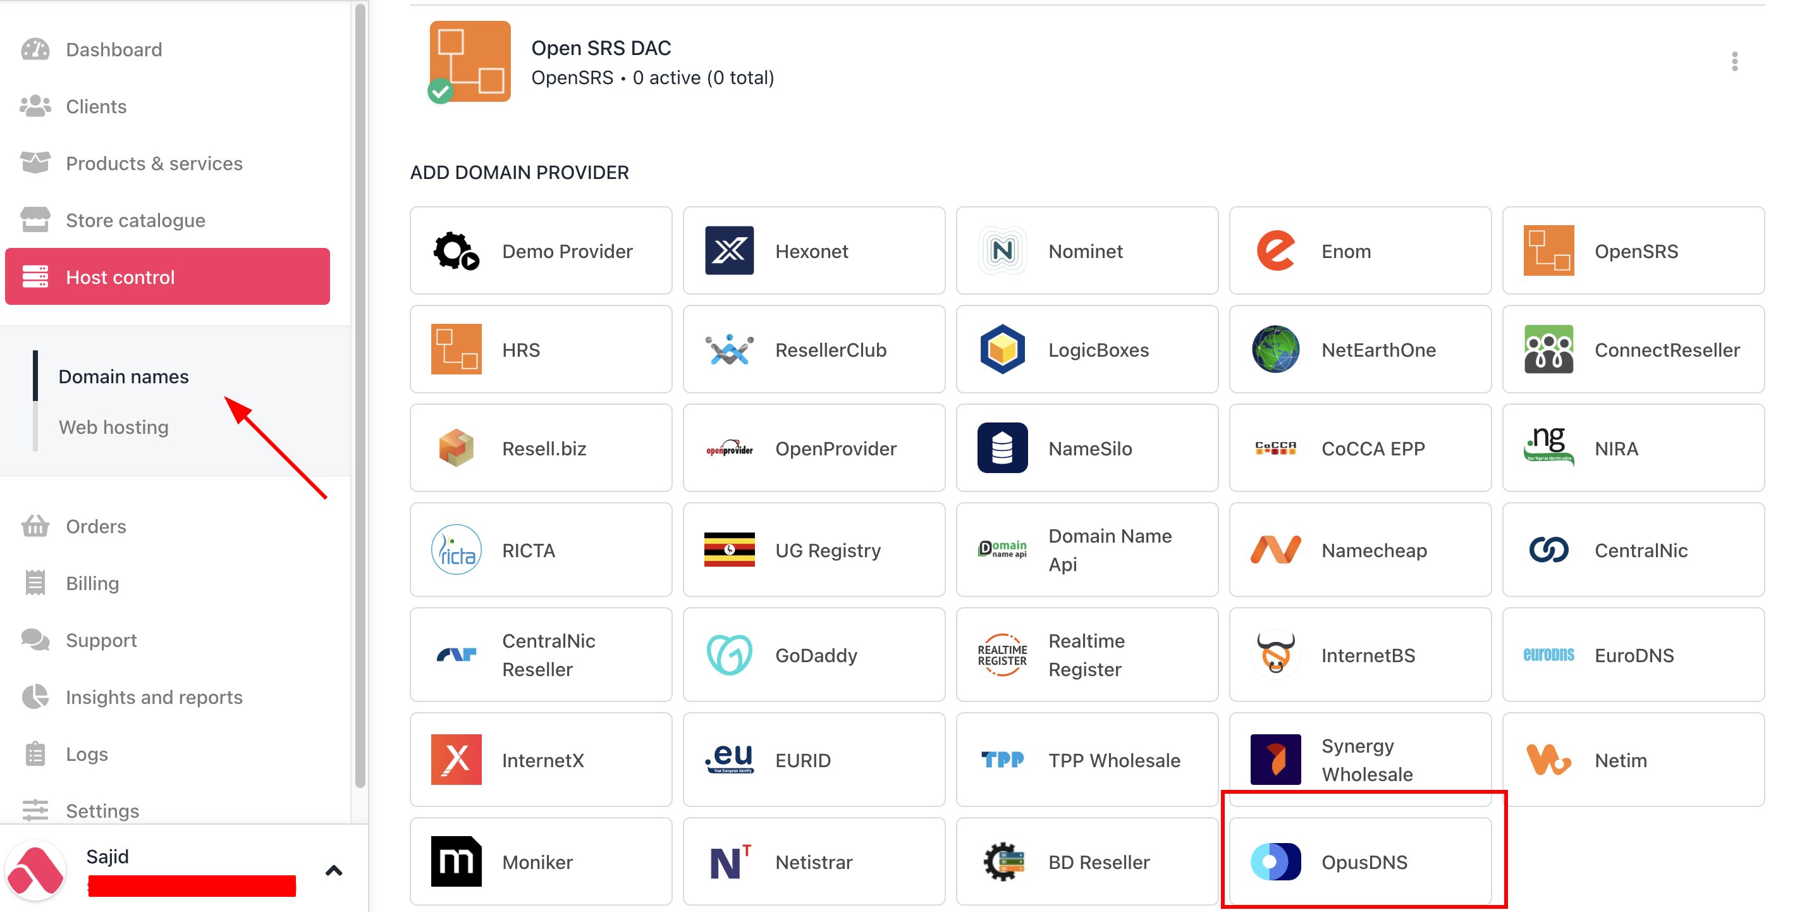1802x912 pixels.
Task: Open Settings from the sidebar
Action: [x=167, y=810]
